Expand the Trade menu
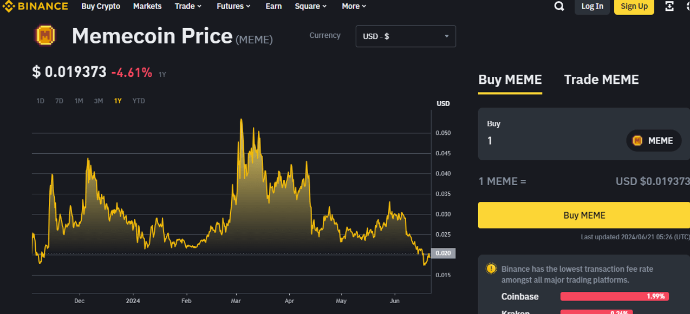 [188, 6]
